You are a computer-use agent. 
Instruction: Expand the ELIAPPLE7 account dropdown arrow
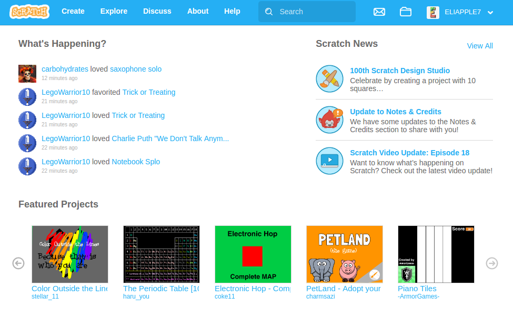tap(490, 13)
